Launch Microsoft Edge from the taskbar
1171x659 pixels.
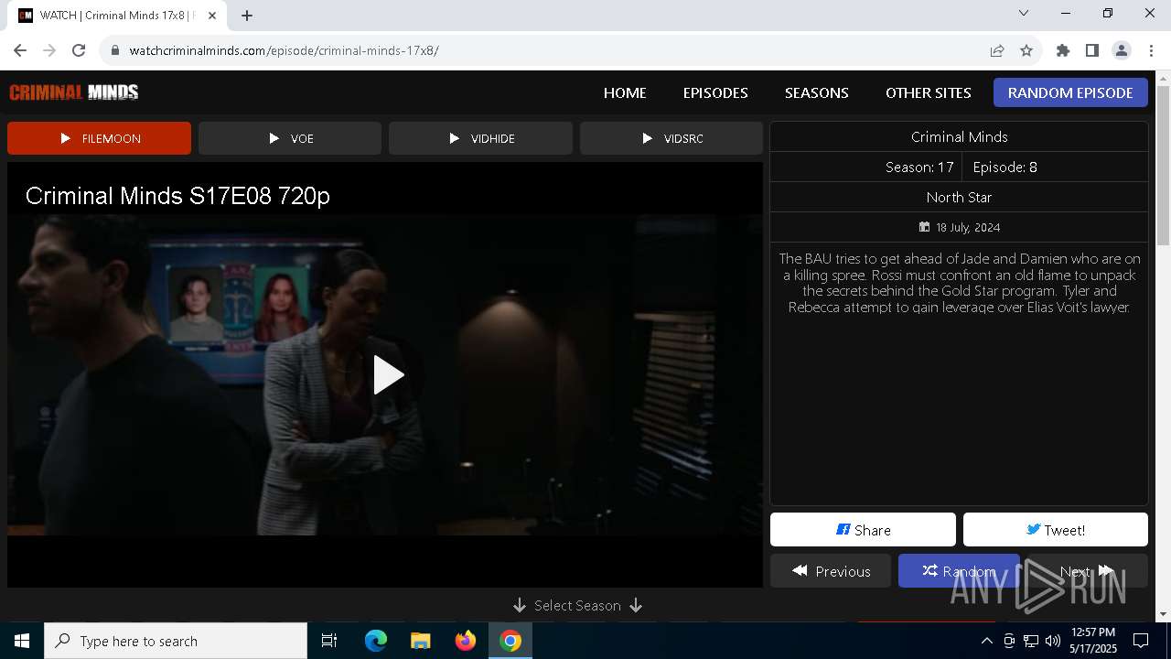coord(376,641)
